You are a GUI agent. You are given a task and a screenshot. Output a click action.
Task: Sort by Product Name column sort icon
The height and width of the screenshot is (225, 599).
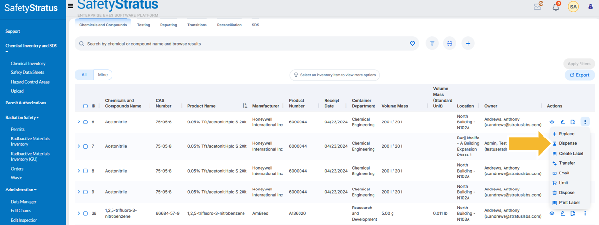click(x=245, y=105)
